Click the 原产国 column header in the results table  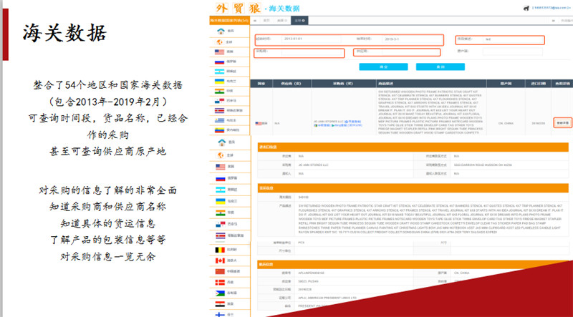coord(506,84)
